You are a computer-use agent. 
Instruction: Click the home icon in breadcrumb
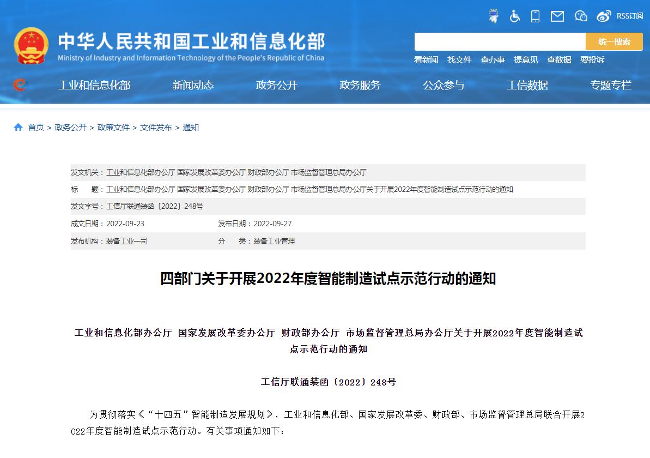[18, 128]
